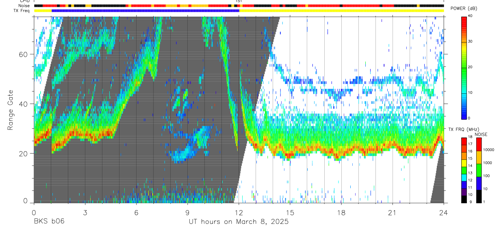Click the 100 label on the NOISE scale
Viewport: 499px width, 230px height.
tap(486, 176)
